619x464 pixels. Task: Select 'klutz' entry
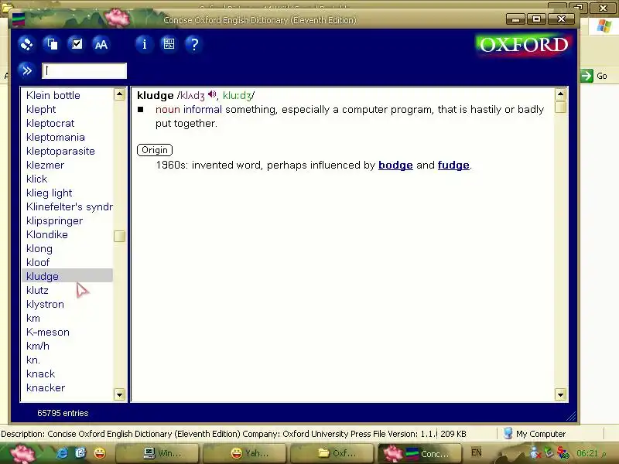coord(37,291)
